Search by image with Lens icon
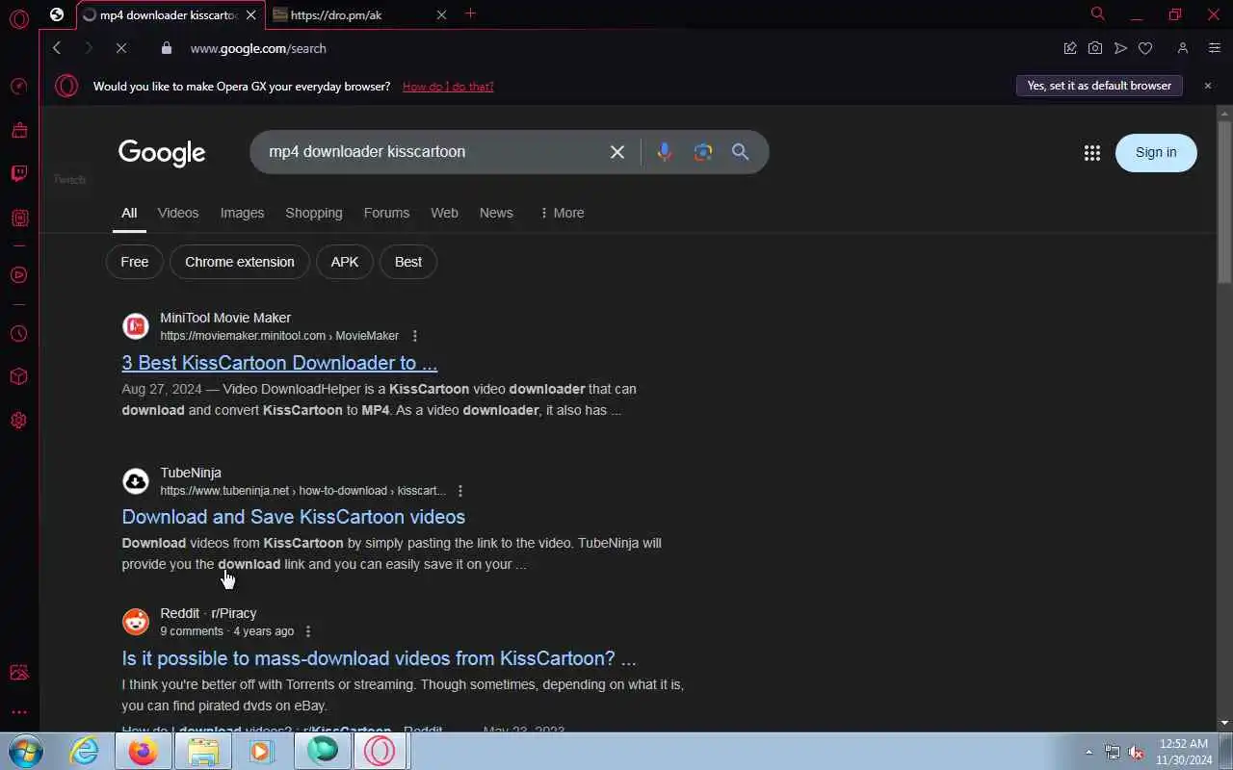The image size is (1233, 770). (703, 152)
